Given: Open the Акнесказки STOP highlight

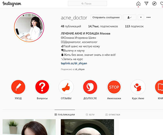Looking at the screenshot, I should pos(114,87).
